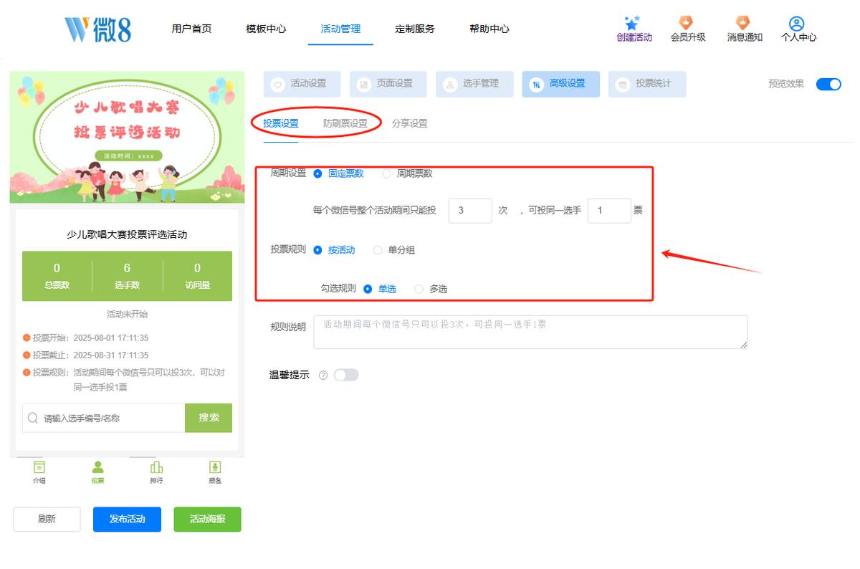Open the 防刷票设置 sub-tab

tap(345, 123)
